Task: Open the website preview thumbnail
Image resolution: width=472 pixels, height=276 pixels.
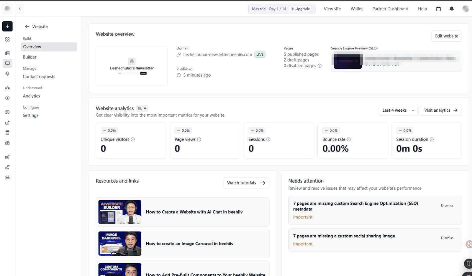Action: [132, 66]
